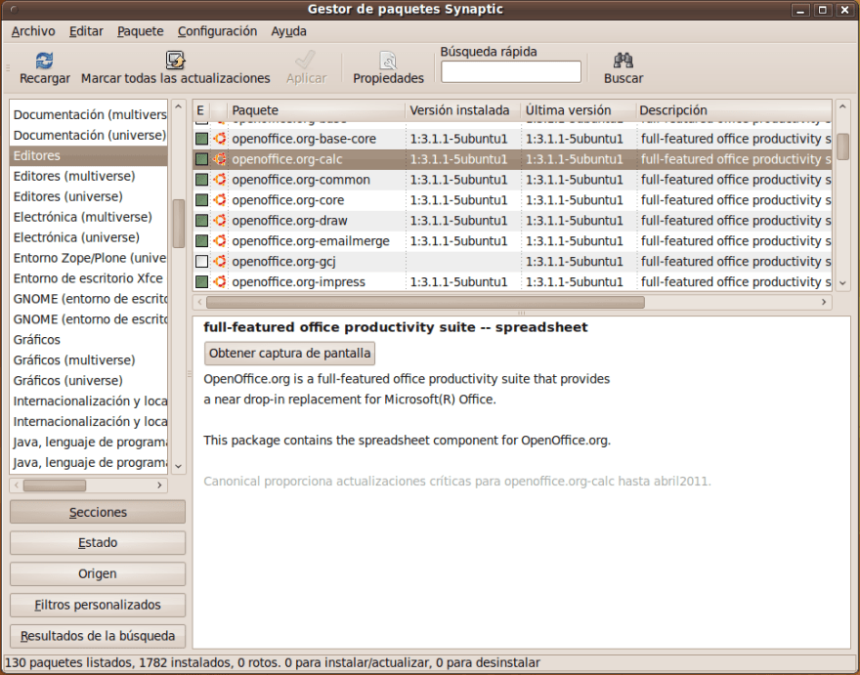Select the openoffice.org-emailmerge package name
The image size is (860, 675).
311,240
